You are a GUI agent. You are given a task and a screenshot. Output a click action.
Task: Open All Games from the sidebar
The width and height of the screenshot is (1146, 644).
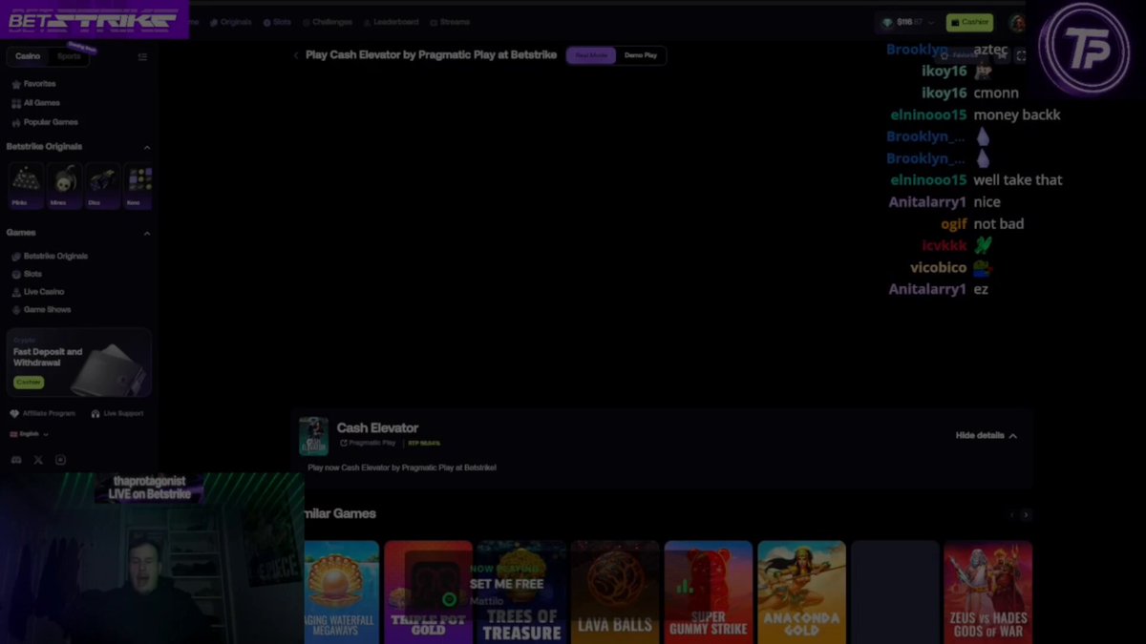(35, 103)
